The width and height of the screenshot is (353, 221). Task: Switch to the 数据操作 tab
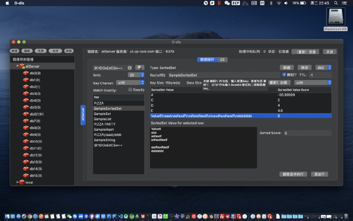tap(207, 60)
